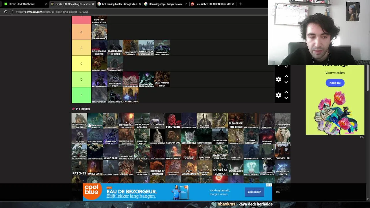Pick Elemer of the Briar image

[236, 121]
